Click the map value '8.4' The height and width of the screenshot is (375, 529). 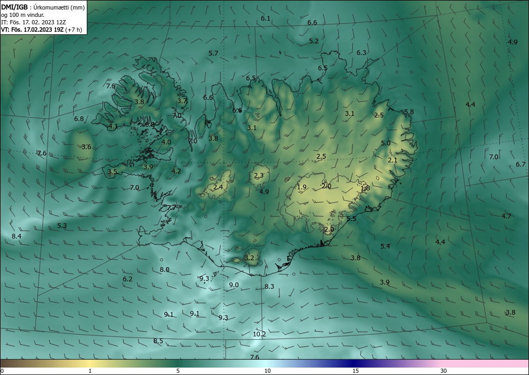[16, 236]
